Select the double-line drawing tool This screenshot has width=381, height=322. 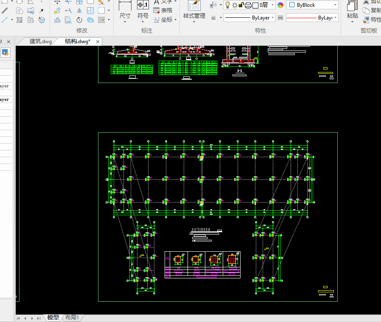pos(5,11)
